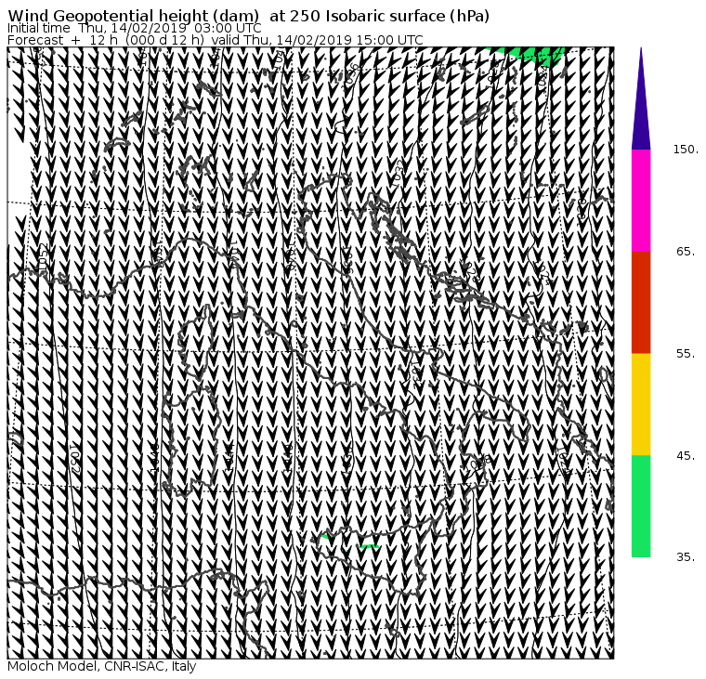This screenshot has height=679, width=706.
Task: Click the '65.' colorbar label
Action: coord(686,252)
